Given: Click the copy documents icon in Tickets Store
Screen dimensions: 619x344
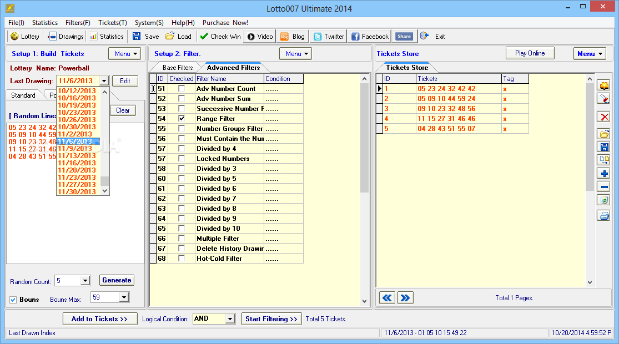Looking at the screenshot, I should 604,160.
